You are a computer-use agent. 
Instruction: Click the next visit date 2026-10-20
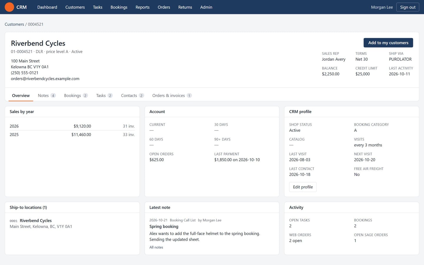pyautogui.click(x=365, y=160)
